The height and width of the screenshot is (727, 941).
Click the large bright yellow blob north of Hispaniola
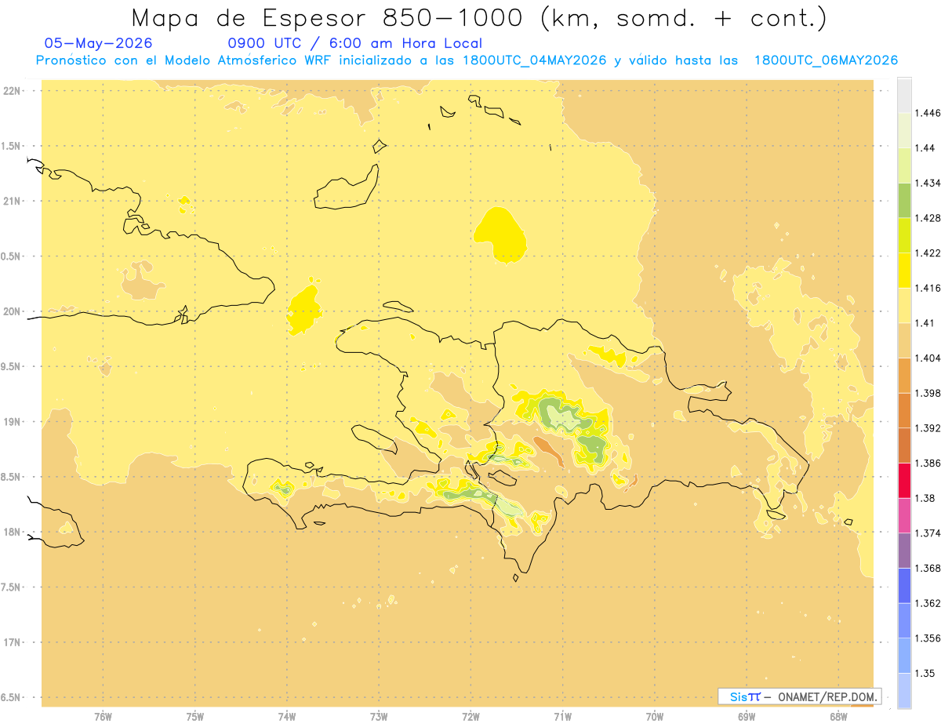pos(500,233)
